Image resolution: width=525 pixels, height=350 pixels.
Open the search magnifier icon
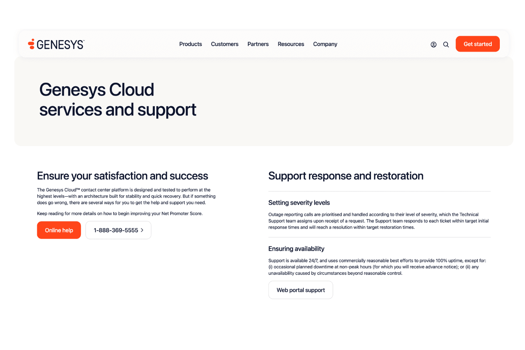446,44
